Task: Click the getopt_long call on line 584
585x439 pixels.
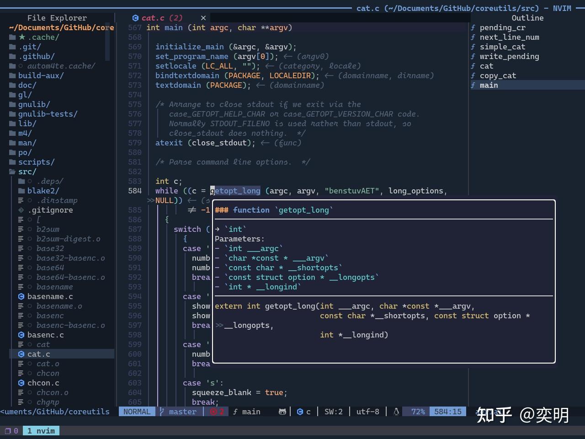Action: [x=235, y=191]
